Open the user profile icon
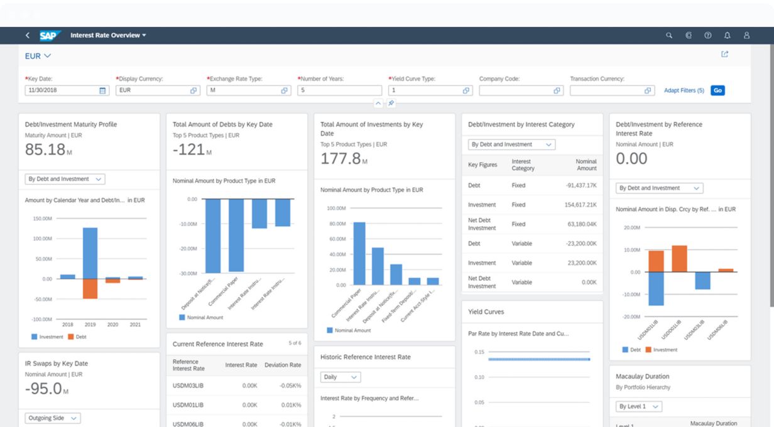The image size is (774, 427). (x=746, y=36)
